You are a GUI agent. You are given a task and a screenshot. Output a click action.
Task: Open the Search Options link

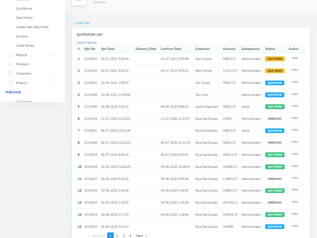pyautogui.click(x=87, y=43)
